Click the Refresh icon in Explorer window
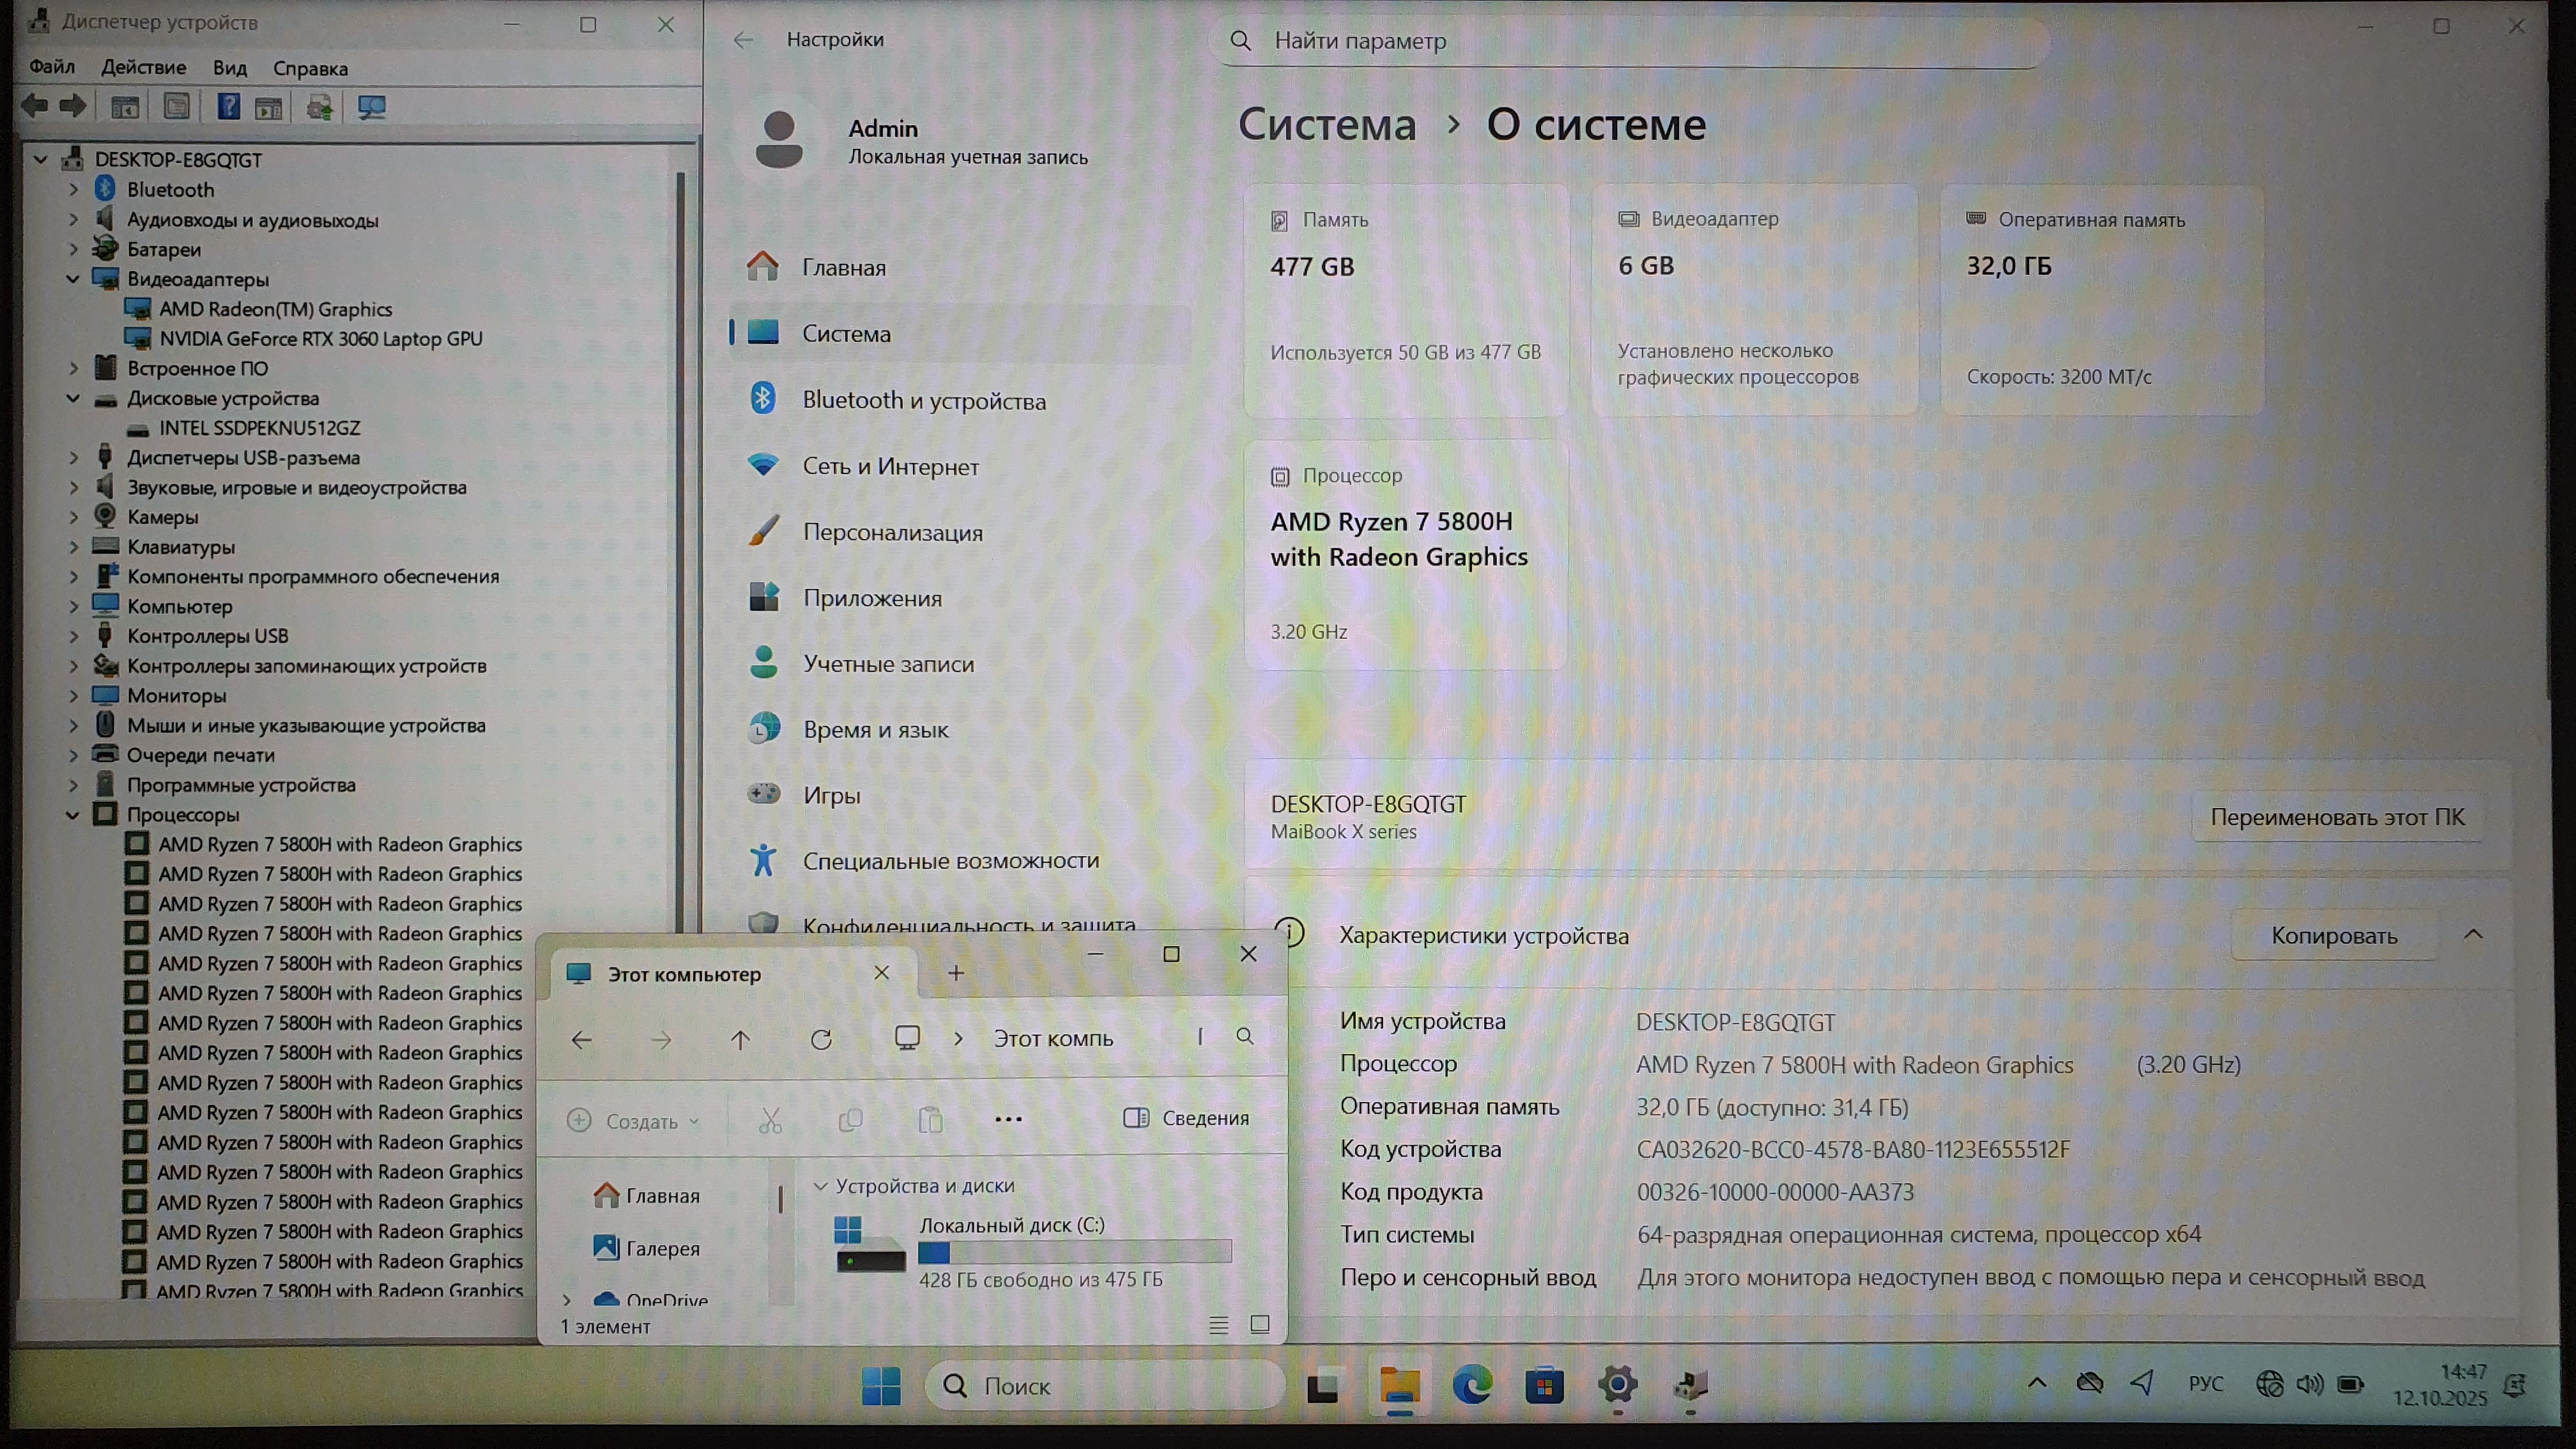The width and height of the screenshot is (2576, 1449). point(821,1039)
